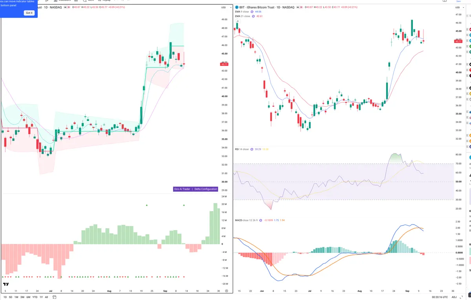Click the MACD refresh status icon
This screenshot has height=300, width=471.
(x=261, y=220)
